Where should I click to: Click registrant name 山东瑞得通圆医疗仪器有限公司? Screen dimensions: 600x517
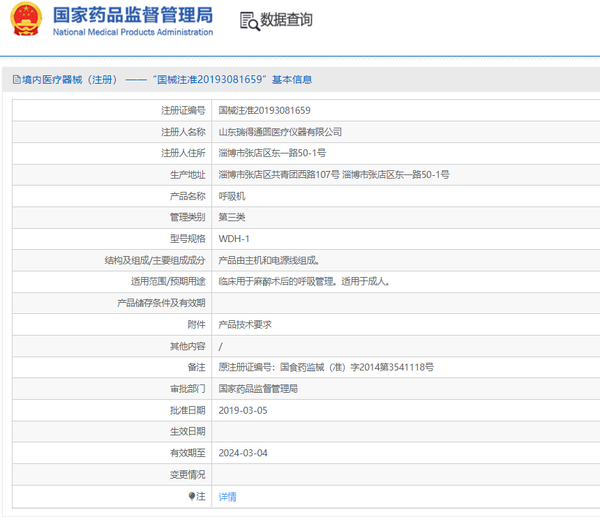pyautogui.click(x=280, y=132)
